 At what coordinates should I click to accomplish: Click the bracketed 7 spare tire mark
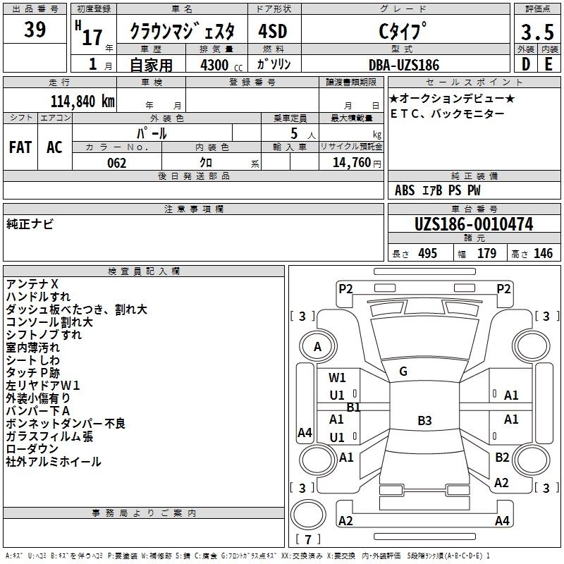308,539
